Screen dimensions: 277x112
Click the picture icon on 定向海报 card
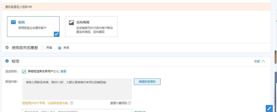pyautogui.click(x=71, y=23)
